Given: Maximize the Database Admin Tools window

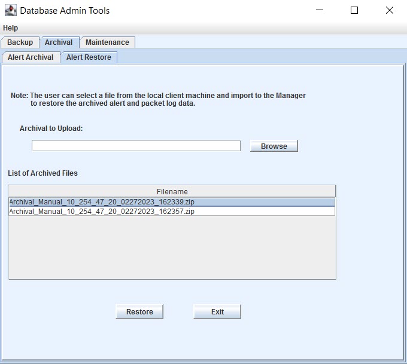Looking at the screenshot, I should tap(354, 10).
